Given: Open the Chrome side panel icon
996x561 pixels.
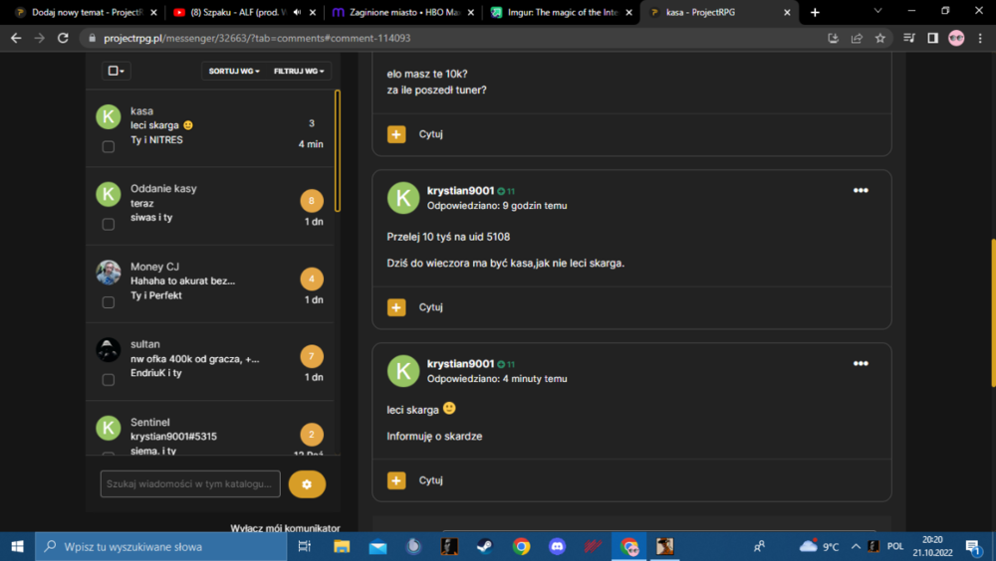Looking at the screenshot, I should [x=932, y=38].
